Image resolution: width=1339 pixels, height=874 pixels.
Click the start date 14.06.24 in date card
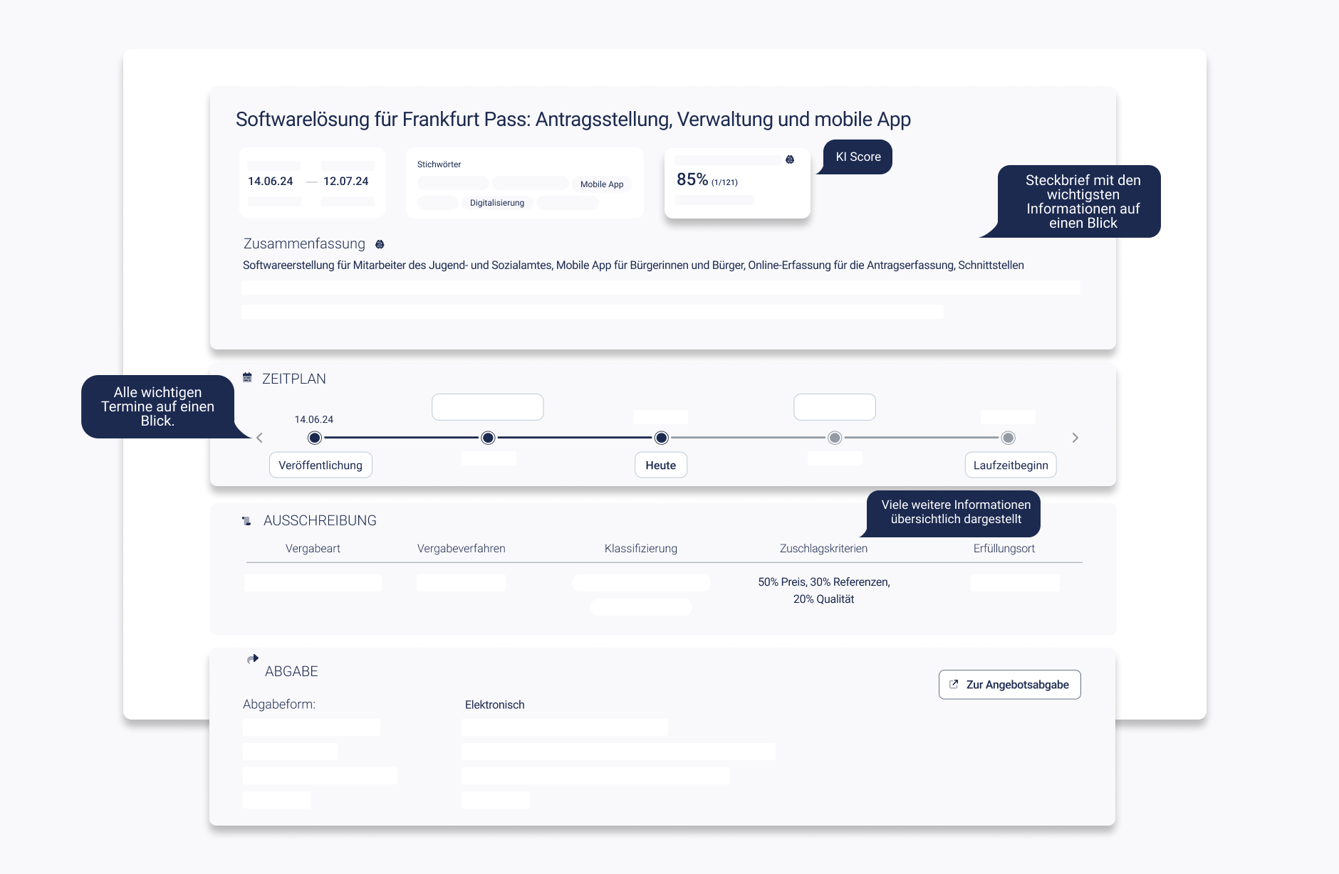coord(271,181)
